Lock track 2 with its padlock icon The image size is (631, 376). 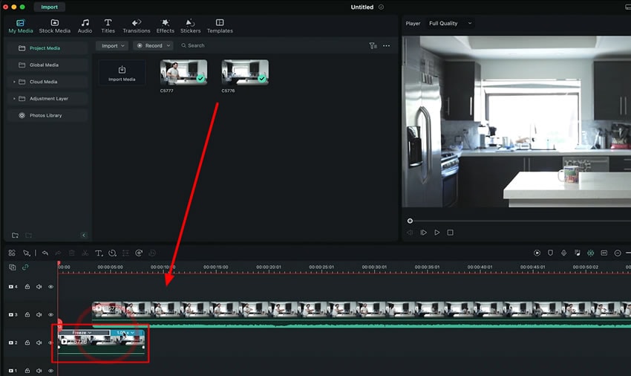27,343
